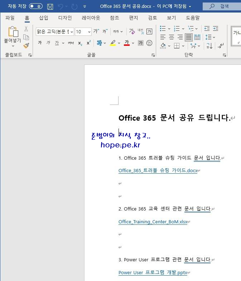The image size is (241, 281).
Task: Switch to the 삽입 tab
Action: [44, 18]
